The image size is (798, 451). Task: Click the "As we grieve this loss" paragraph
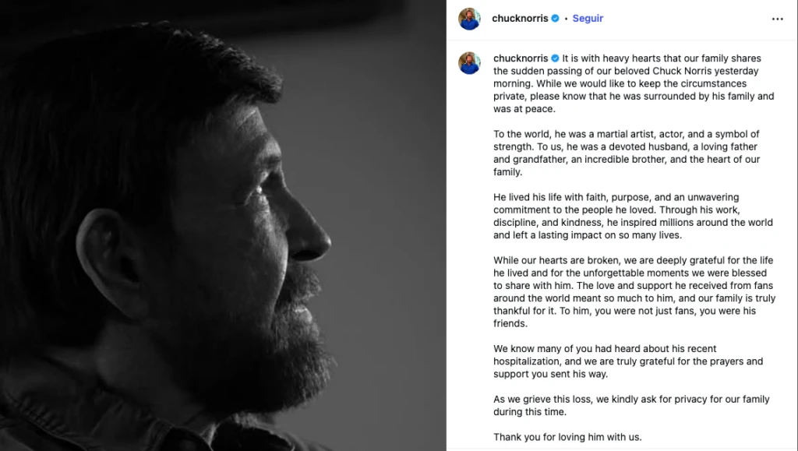631,405
